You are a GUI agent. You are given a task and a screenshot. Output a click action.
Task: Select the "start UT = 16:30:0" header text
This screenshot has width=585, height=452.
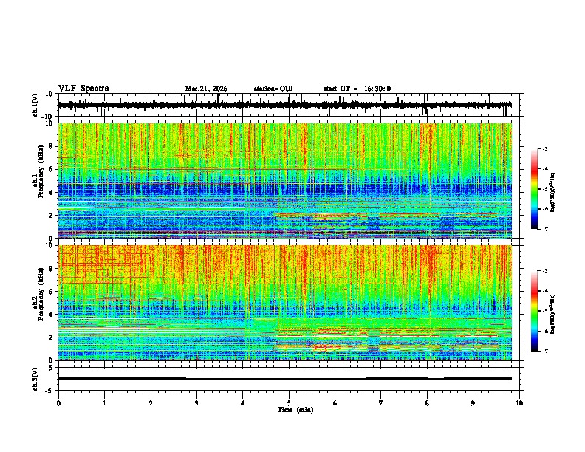[357, 89]
